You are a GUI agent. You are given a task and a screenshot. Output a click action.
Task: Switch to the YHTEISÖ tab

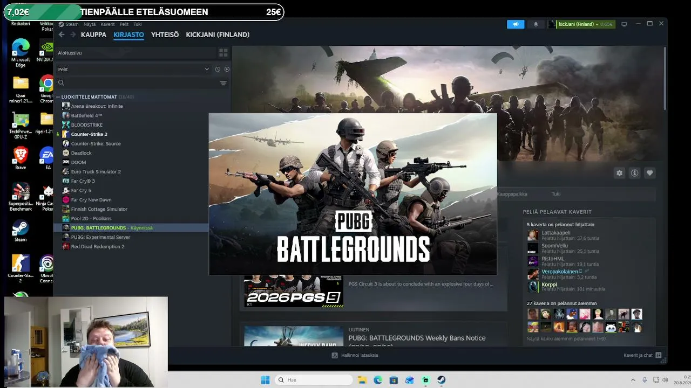(x=165, y=34)
